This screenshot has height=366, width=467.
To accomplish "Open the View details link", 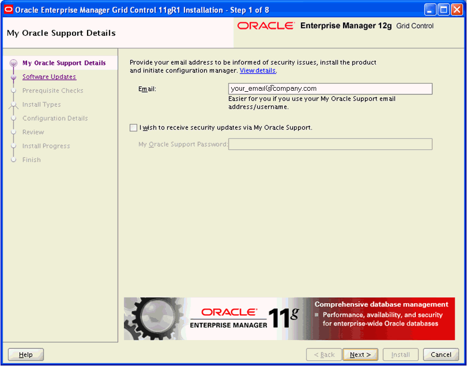I will tap(258, 71).
